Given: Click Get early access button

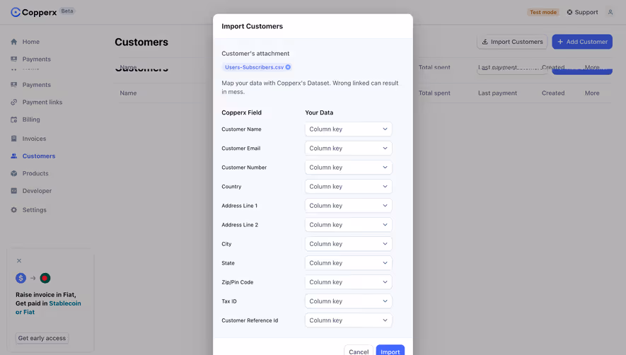Looking at the screenshot, I should coord(42,338).
